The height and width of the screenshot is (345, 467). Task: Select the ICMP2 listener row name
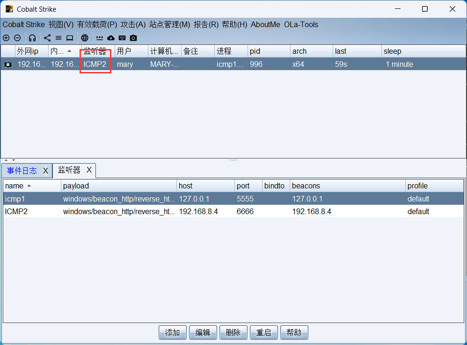[x=16, y=211]
